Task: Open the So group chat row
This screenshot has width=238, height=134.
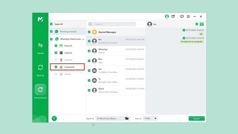Action: tap(116, 80)
